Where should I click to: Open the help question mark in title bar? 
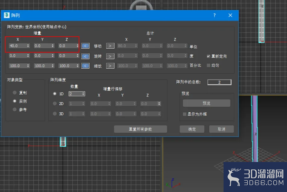coord(214,15)
